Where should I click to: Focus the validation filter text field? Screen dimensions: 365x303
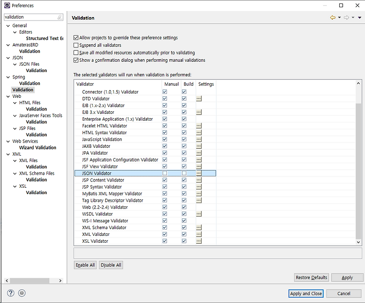(31, 17)
